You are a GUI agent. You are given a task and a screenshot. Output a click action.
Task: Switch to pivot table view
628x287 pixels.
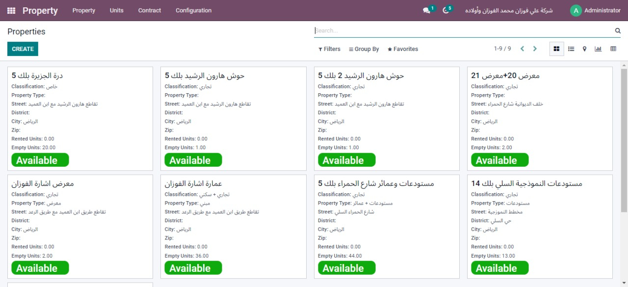tap(613, 49)
